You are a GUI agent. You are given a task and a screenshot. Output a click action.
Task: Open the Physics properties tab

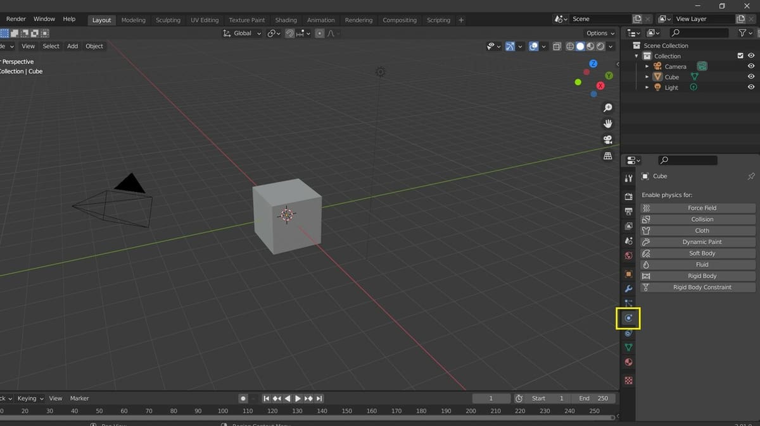(628, 318)
